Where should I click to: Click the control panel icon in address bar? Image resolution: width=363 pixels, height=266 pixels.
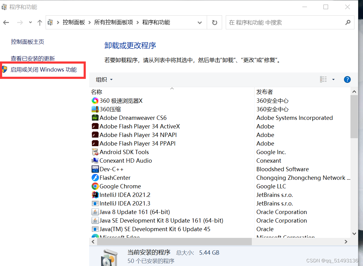(x=50, y=22)
